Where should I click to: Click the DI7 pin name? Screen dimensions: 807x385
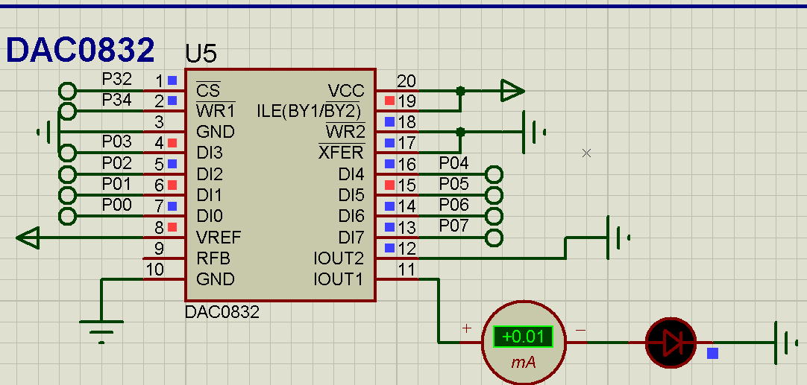tap(351, 237)
